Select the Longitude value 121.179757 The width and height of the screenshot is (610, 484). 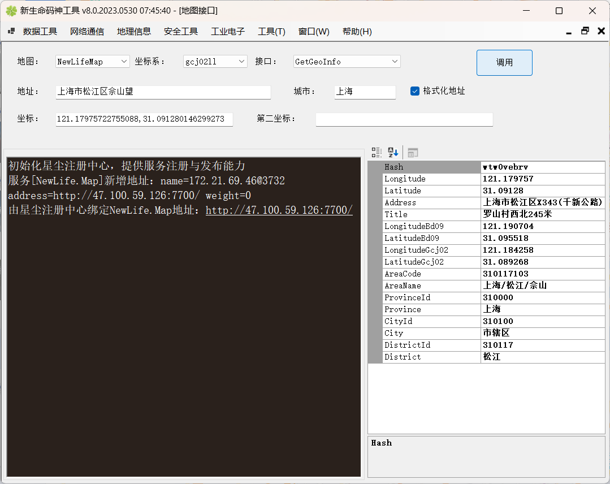pos(508,179)
